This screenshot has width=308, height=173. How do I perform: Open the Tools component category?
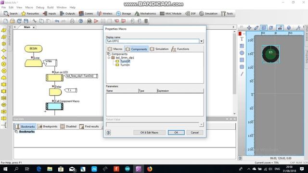tap(227, 13)
